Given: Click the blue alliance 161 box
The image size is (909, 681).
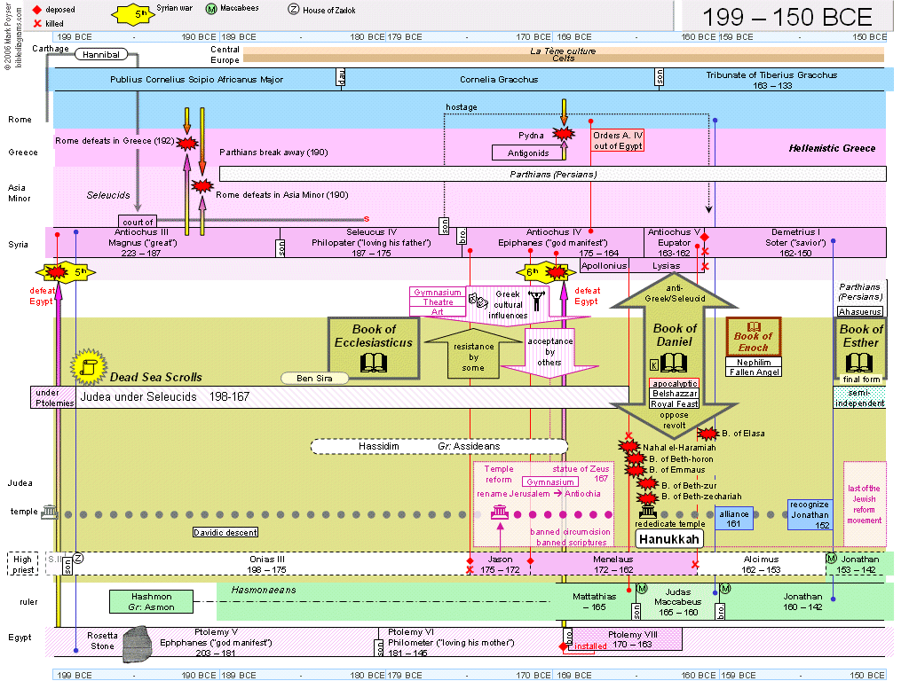Looking at the screenshot, I should click(x=734, y=519).
